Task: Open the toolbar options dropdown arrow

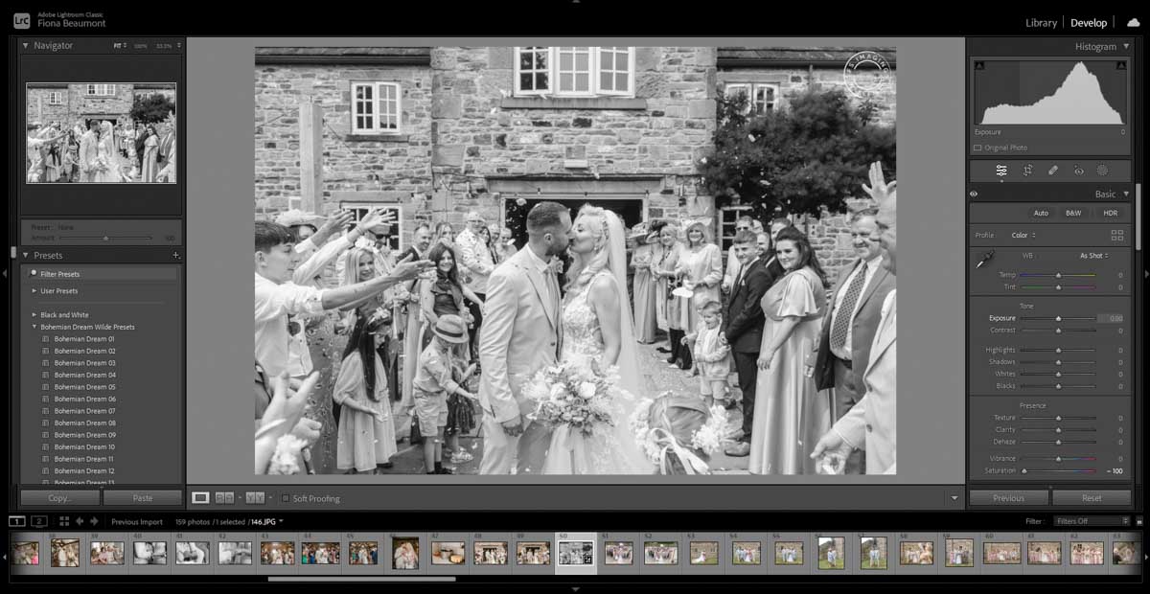Action: click(x=954, y=498)
